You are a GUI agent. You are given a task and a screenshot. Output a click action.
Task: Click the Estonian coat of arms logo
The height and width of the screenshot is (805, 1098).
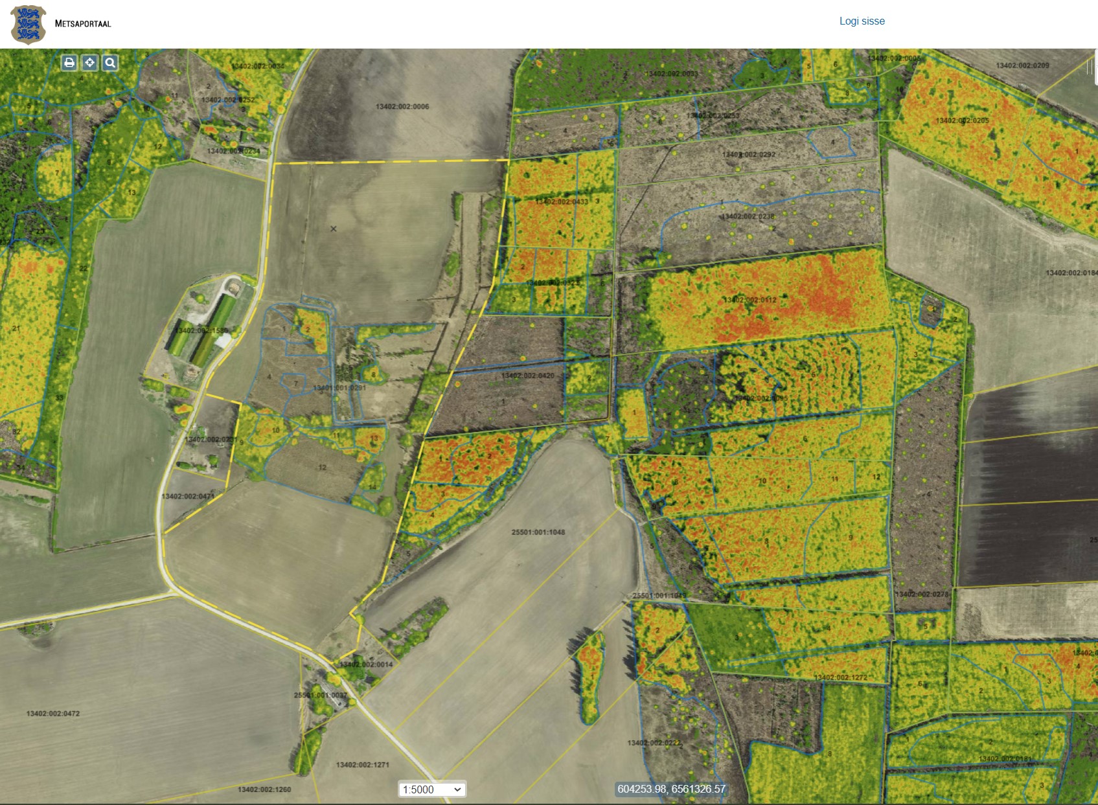29,25
